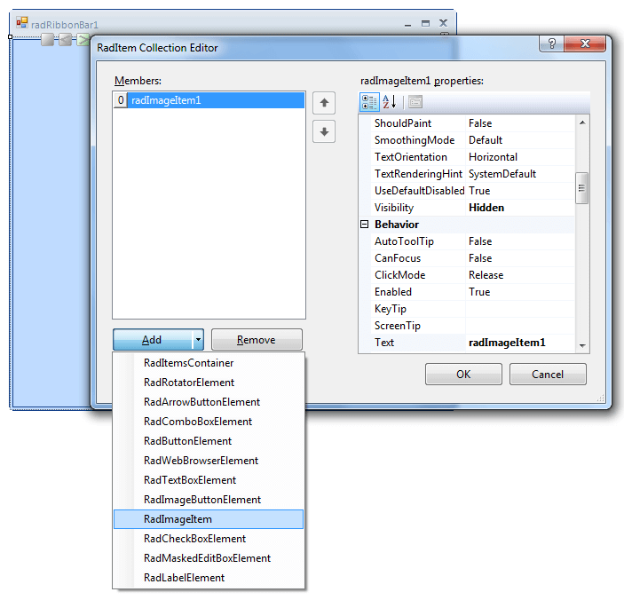Click the property grid scrollbar thumb
Image resolution: width=624 pixels, height=600 pixels.
[x=581, y=188]
